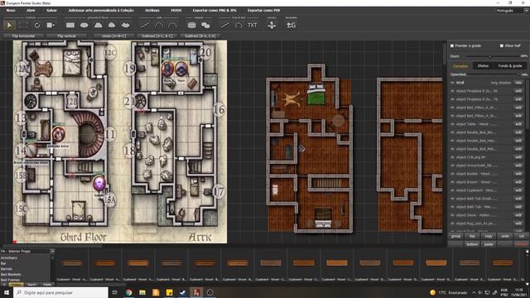Click the Windows taskbar search box
This screenshot has height=298, width=530.
click(x=61, y=292)
